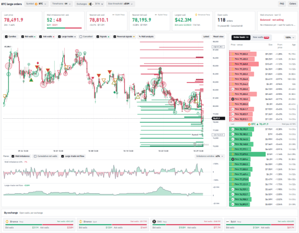Image resolution: width=299 pixels, height=233 pixels.
Task: Switch to the Order book tab
Action: pos(241,37)
